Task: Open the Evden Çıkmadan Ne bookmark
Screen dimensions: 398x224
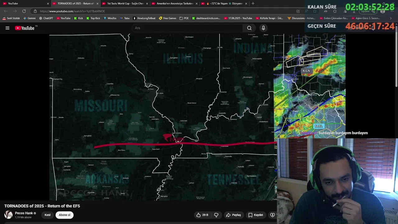Action: tap(334, 18)
